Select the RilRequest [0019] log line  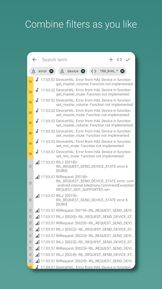tap(81, 210)
